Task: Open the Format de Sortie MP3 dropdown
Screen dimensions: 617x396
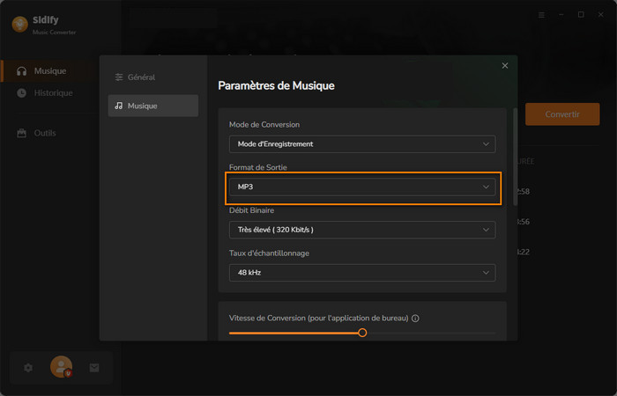Action: (x=361, y=187)
